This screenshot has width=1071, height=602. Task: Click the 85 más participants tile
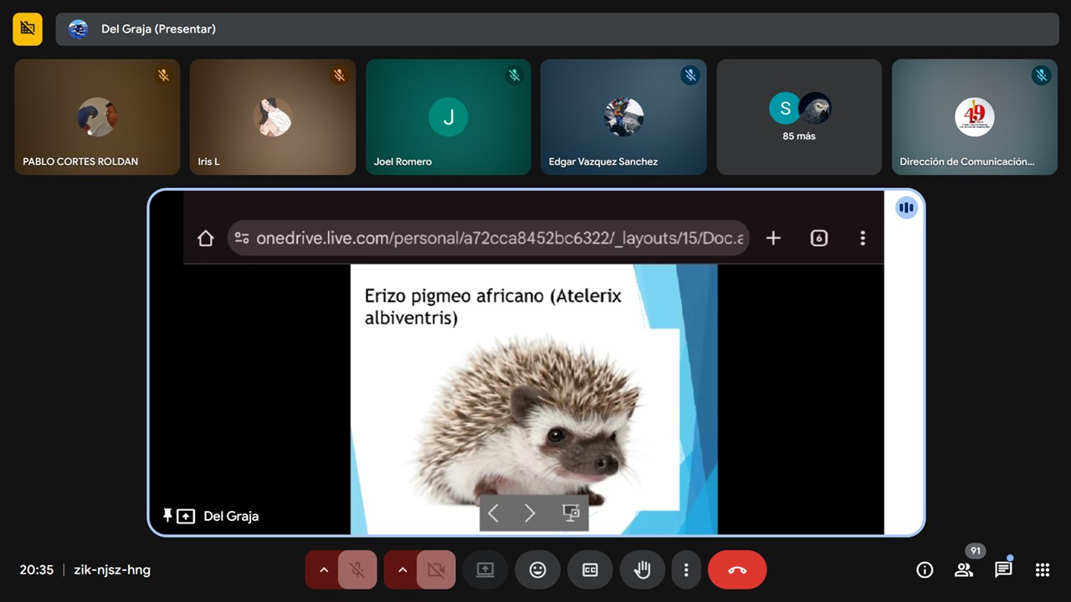coord(799,117)
